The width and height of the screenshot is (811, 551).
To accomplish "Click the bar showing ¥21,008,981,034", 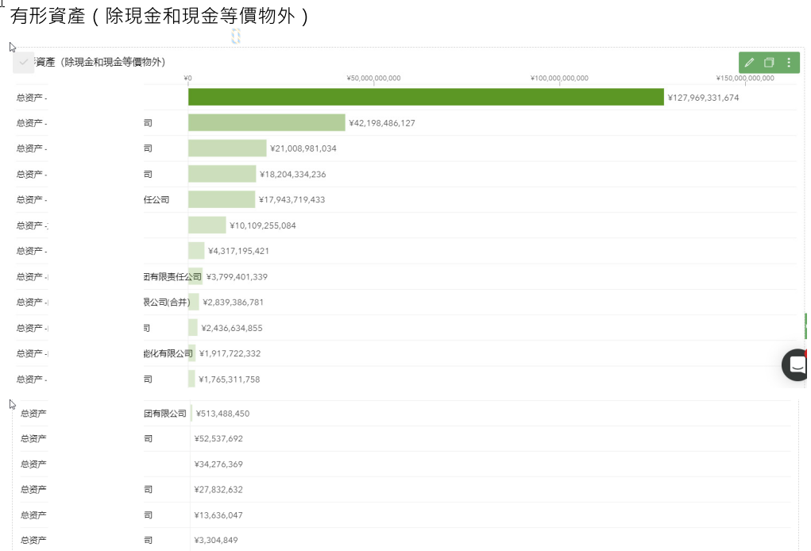I will [x=227, y=148].
